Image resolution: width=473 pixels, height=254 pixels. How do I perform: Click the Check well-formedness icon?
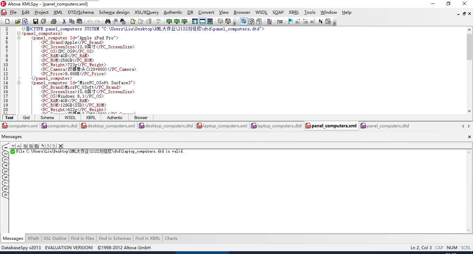pyautogui.click(x=133, y=21)
